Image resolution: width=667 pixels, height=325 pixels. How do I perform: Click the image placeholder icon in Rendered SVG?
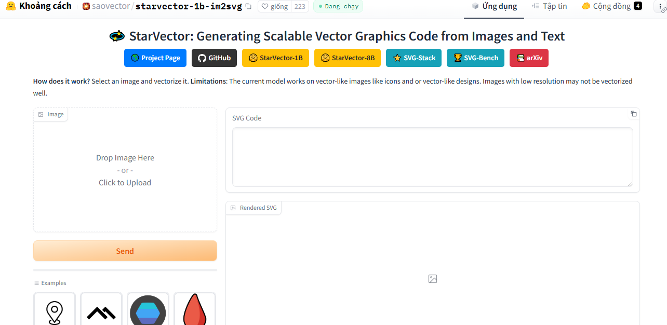[x=433, y=279]
